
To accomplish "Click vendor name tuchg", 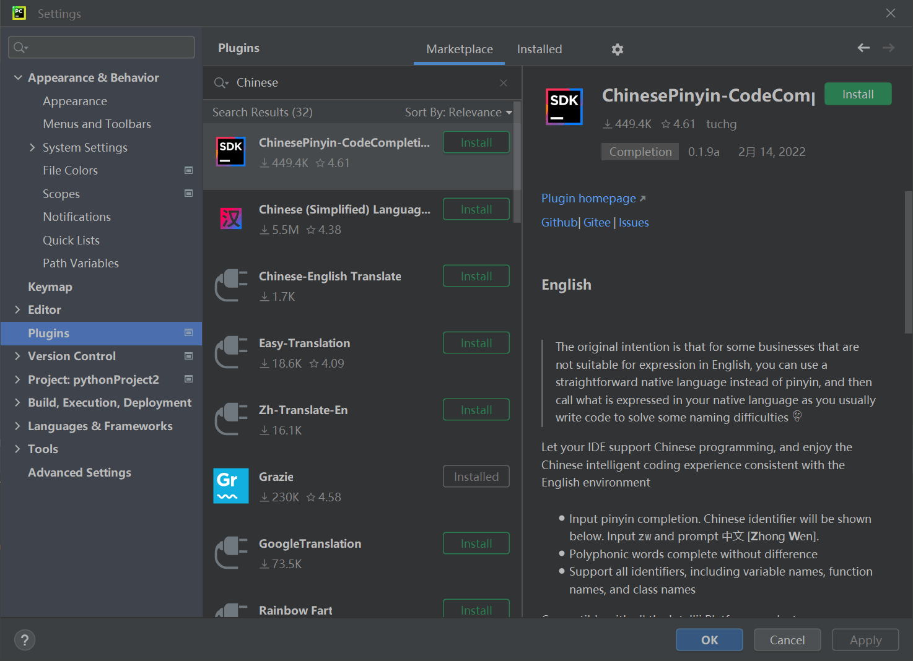I will [722, 124].
